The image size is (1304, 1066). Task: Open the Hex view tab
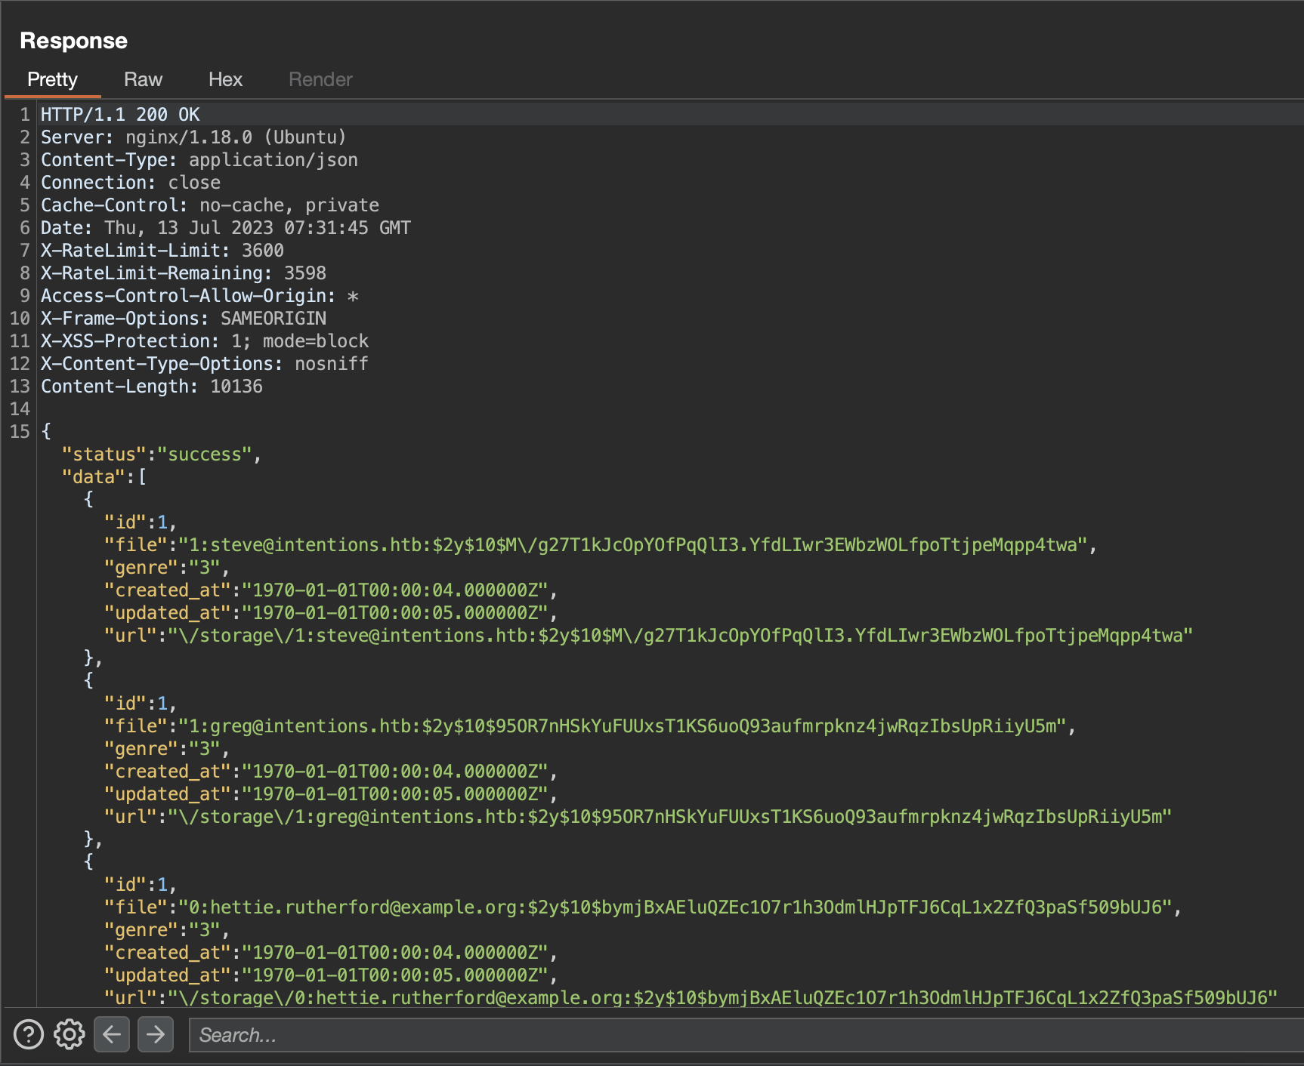(x=225, y=79)
